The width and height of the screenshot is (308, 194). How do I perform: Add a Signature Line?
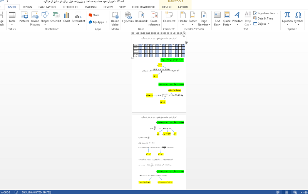[x=264, y=13]
